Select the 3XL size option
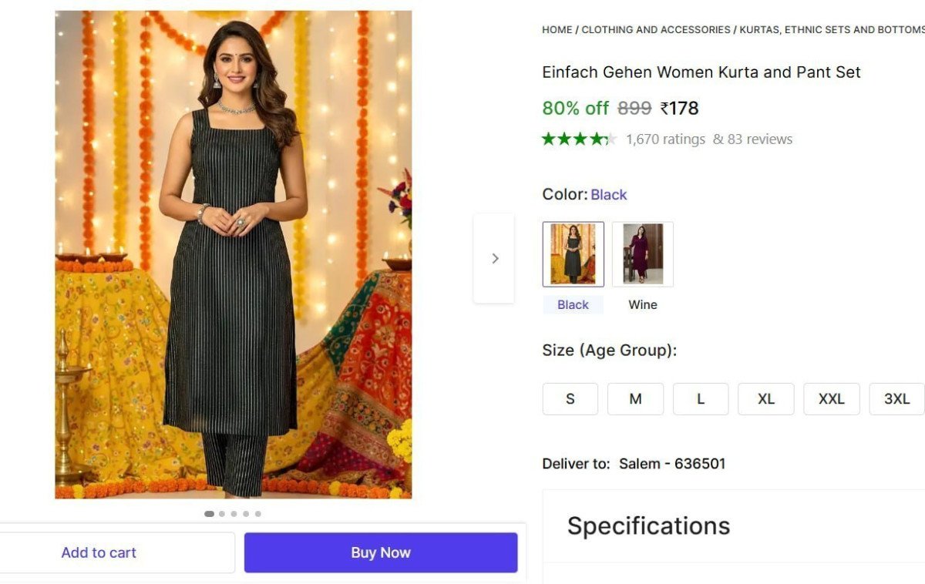Image resolution: width=925 pixels, height=584 pixels. [x=896, y=398]
